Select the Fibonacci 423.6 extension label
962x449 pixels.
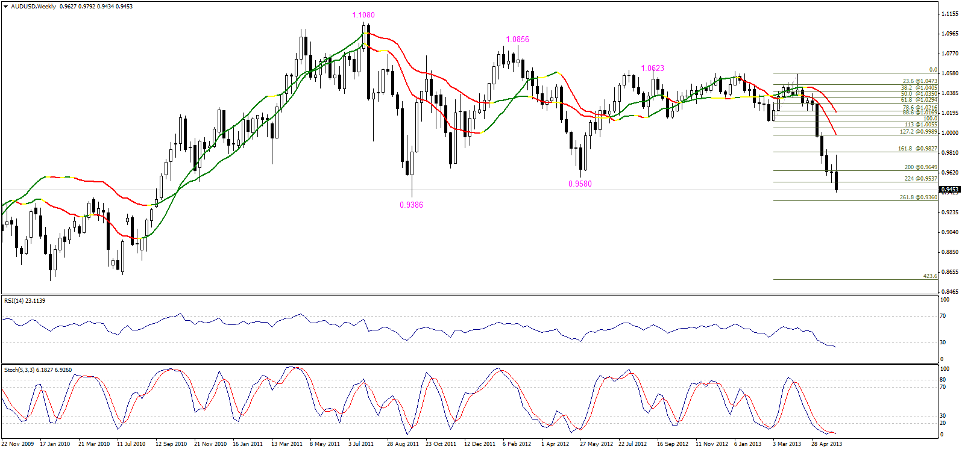pyautogui.click(x=930, y=276)
